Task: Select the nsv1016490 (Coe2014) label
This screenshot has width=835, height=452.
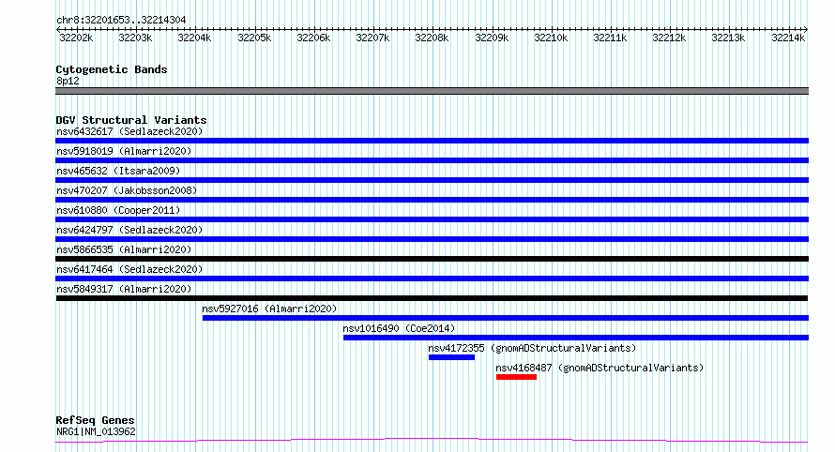Action: click(399, 328)
